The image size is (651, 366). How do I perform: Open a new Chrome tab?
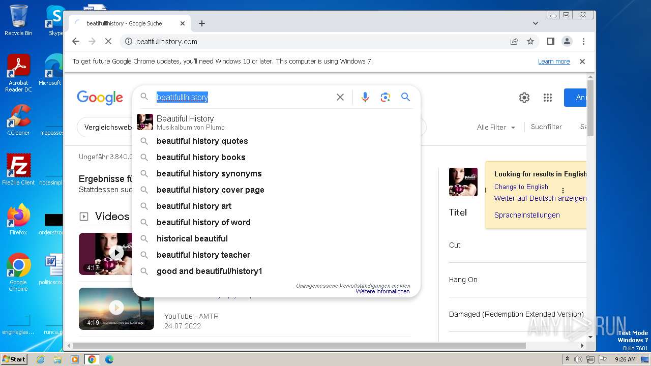[202, 23]
